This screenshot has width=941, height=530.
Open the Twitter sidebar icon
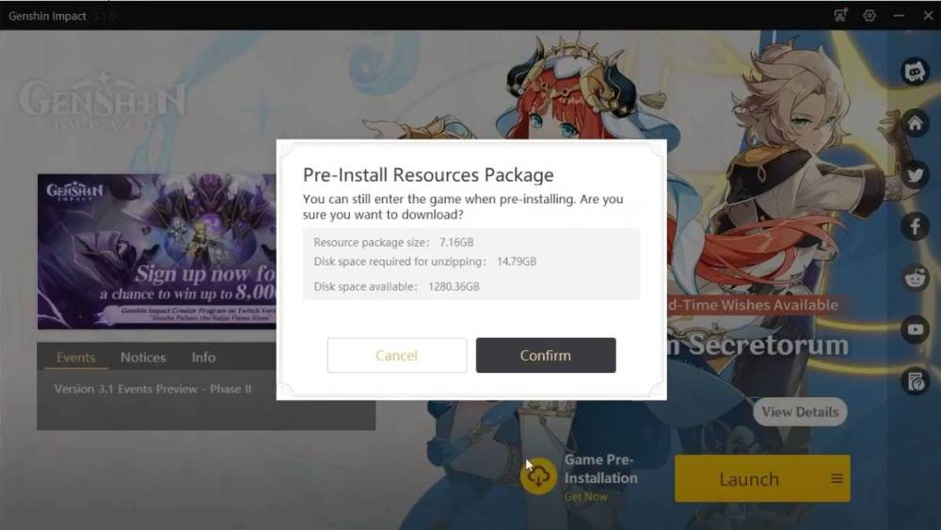[915, 175]
